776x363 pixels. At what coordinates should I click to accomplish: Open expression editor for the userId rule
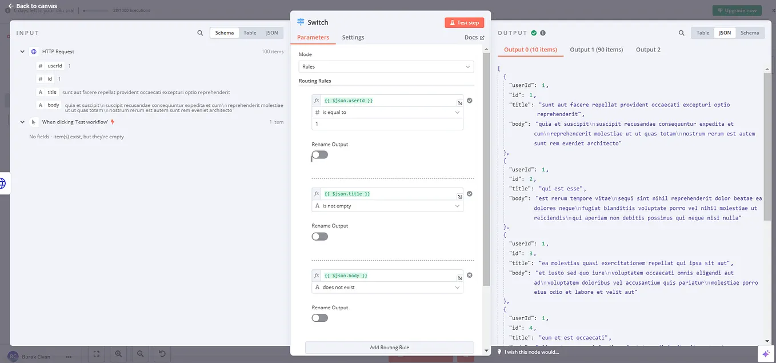(460, 103)
